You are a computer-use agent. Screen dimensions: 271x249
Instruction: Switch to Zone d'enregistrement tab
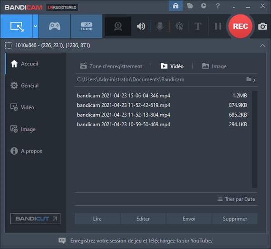click(111, 66)
